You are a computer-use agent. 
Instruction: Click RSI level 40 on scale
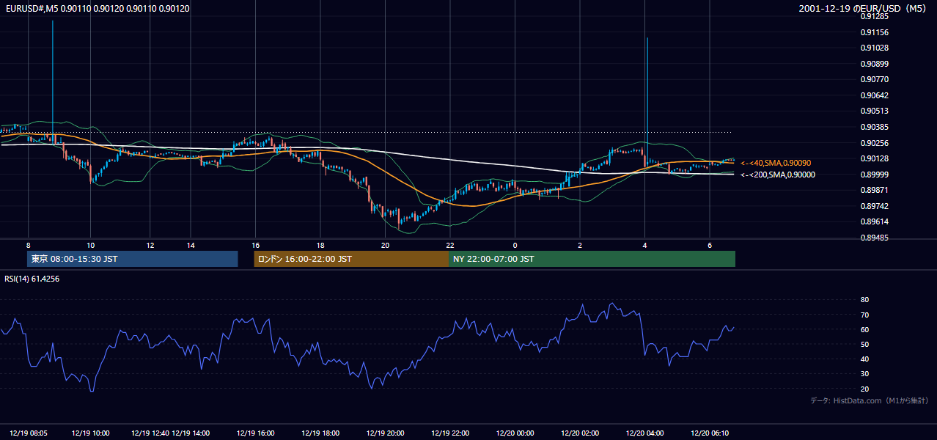click(x=864, y=359)
